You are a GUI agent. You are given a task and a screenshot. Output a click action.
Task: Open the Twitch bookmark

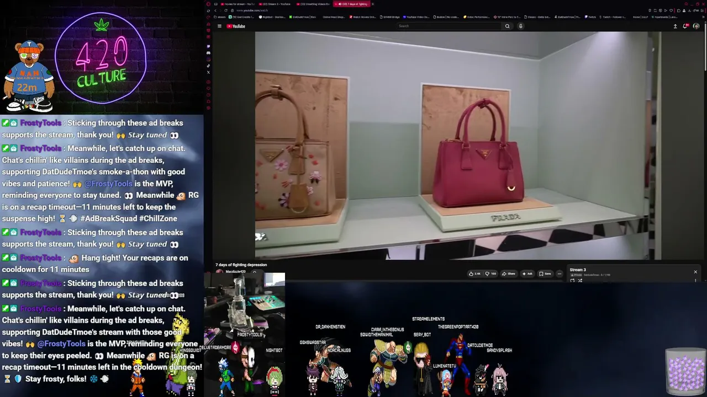[591, 17]
